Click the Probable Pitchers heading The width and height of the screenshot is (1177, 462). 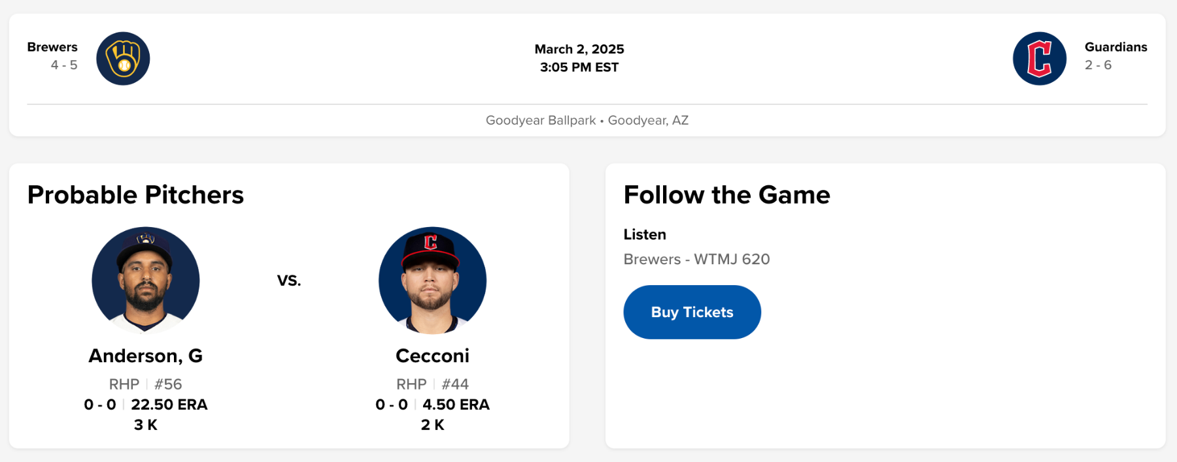(x=135, y=195)
